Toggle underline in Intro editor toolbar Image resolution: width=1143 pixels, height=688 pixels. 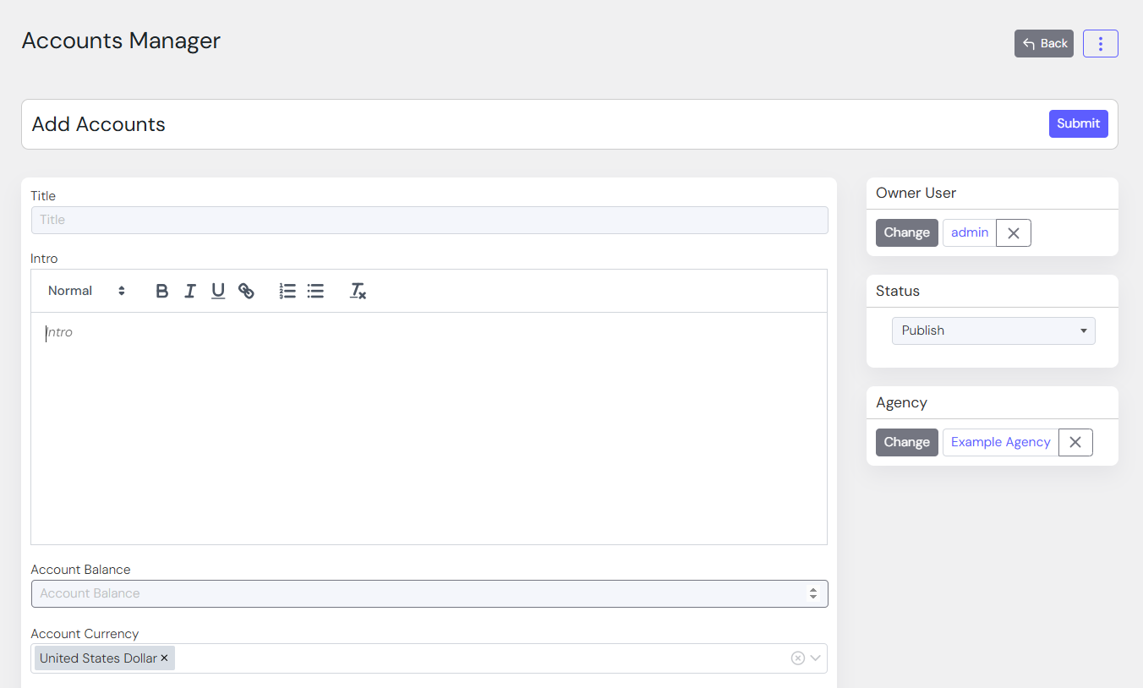(218, 291)
